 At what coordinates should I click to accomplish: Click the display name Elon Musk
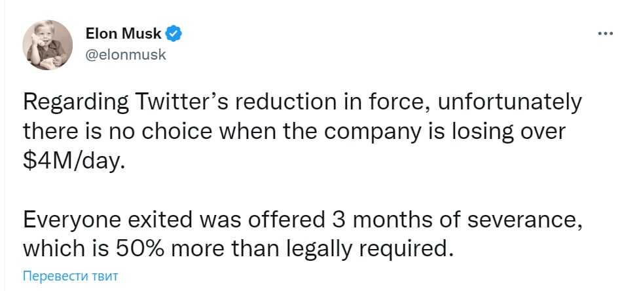[124, 33]
